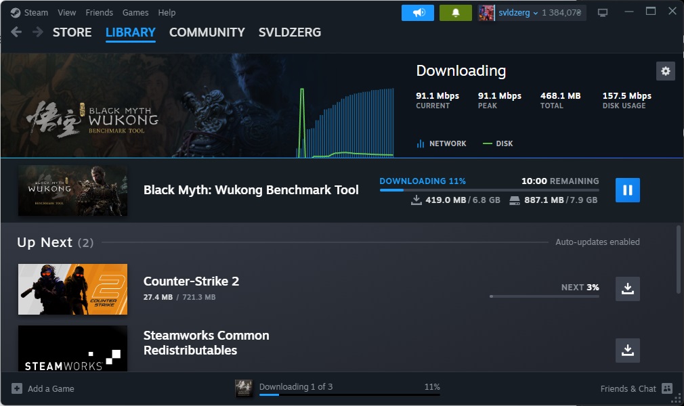This screenshot has height=406, width=684.
Task: Click the download arrow icon beside 419.0 MB
Action: (416, 200)
